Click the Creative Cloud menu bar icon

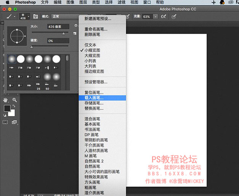coord(231,2)
